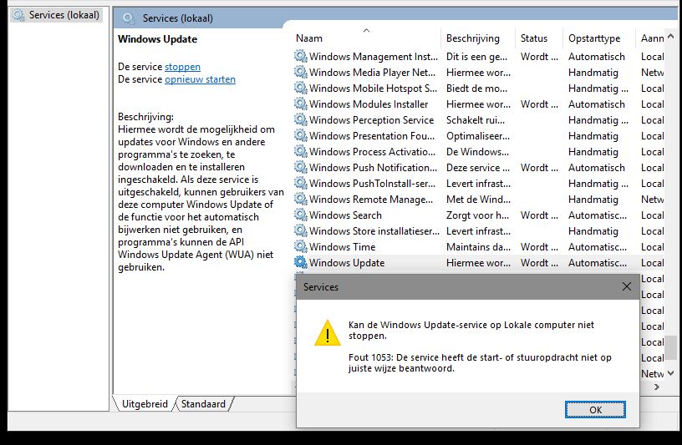This screenshot has width=682, height=445.
Task: Click the gear icon beside Windows Perception Service
Action: pyautogui.click(x=301, y=119)
